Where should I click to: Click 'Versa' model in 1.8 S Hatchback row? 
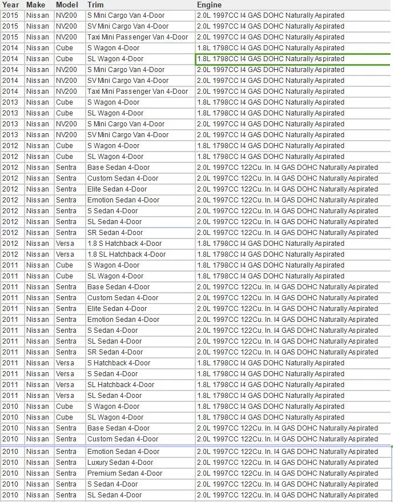coord(70,244)
